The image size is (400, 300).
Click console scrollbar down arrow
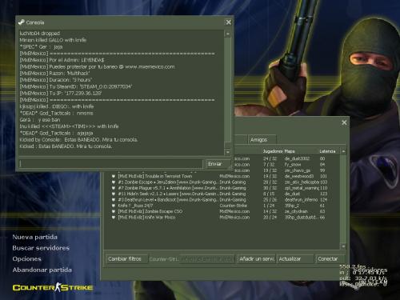click(x=227, y=152)
